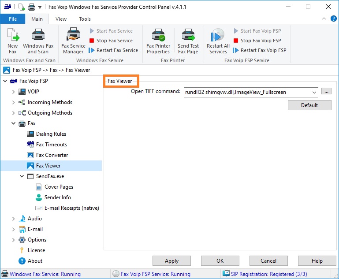339x279 pixels.
Task: Select Sender Info item
Action: (57, 197)
